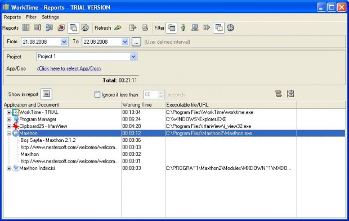This screenshot has width=349, height=221.
Task: Enable Ignore if less than checkbox
Action: point(97,95)
